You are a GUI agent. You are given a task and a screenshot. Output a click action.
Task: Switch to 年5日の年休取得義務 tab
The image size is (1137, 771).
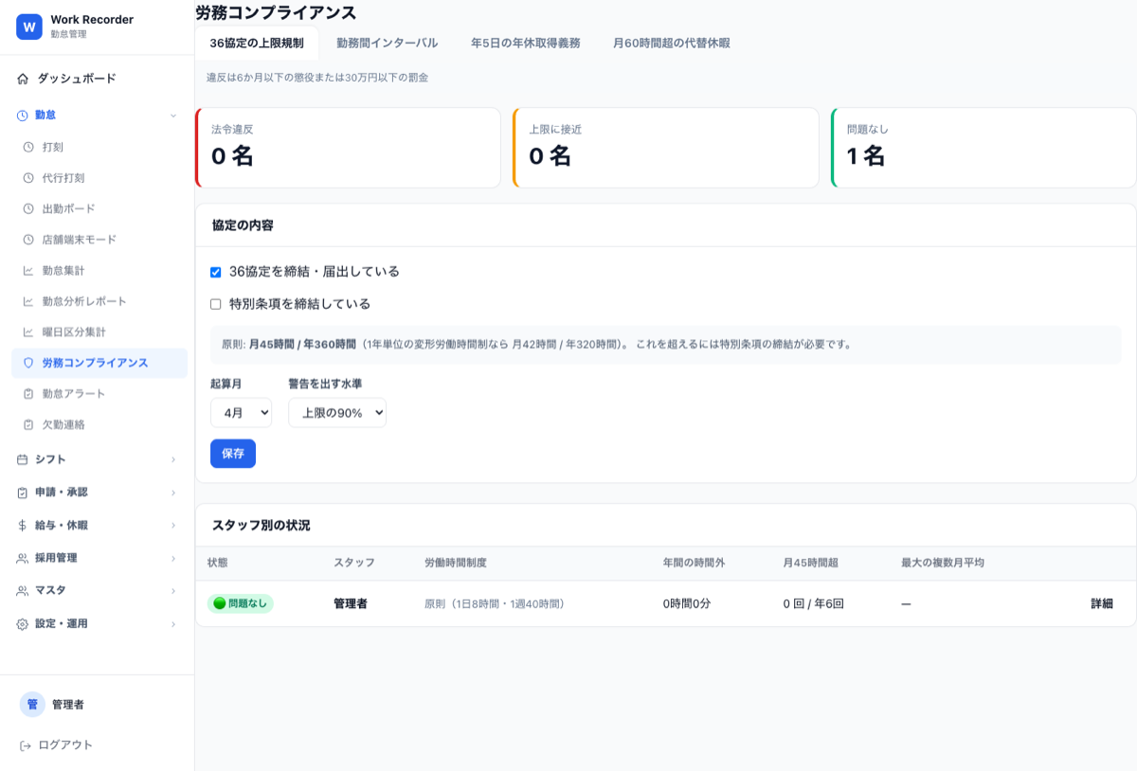[x=525, y=43]
